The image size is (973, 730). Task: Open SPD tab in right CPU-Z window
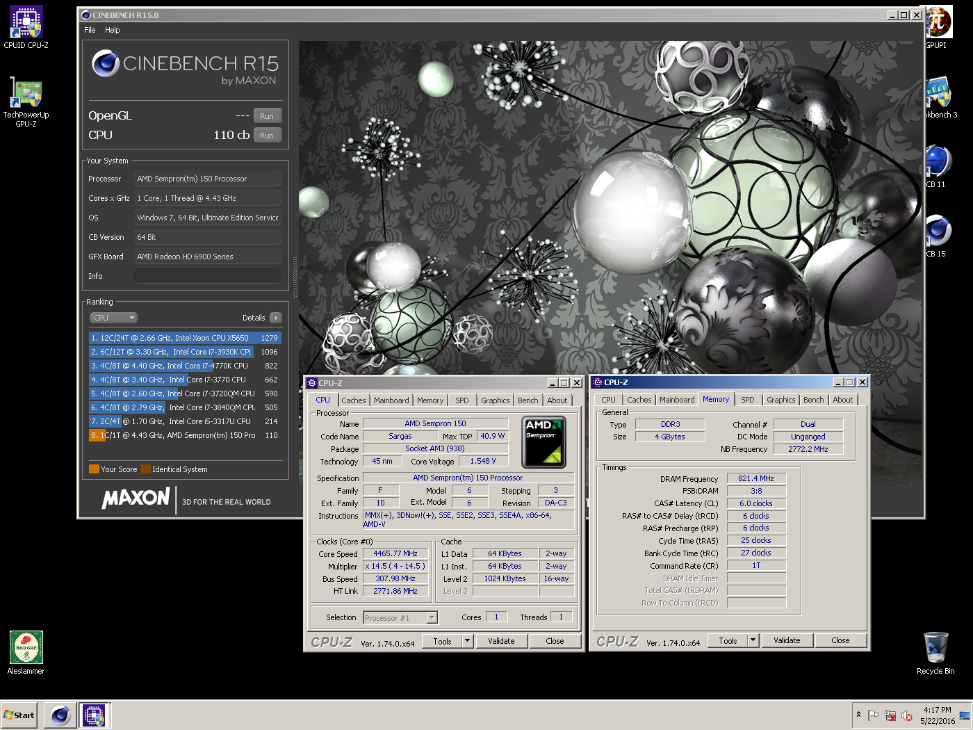748,400
